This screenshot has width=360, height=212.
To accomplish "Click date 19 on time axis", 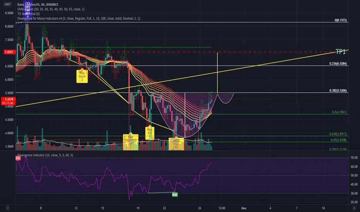I will [x=138, y=208].
